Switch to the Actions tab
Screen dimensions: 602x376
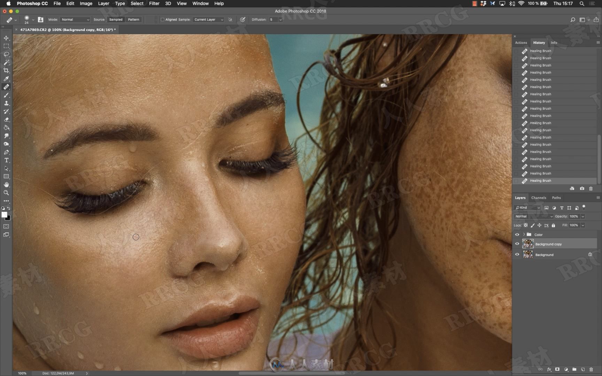(x=521, y=42)
